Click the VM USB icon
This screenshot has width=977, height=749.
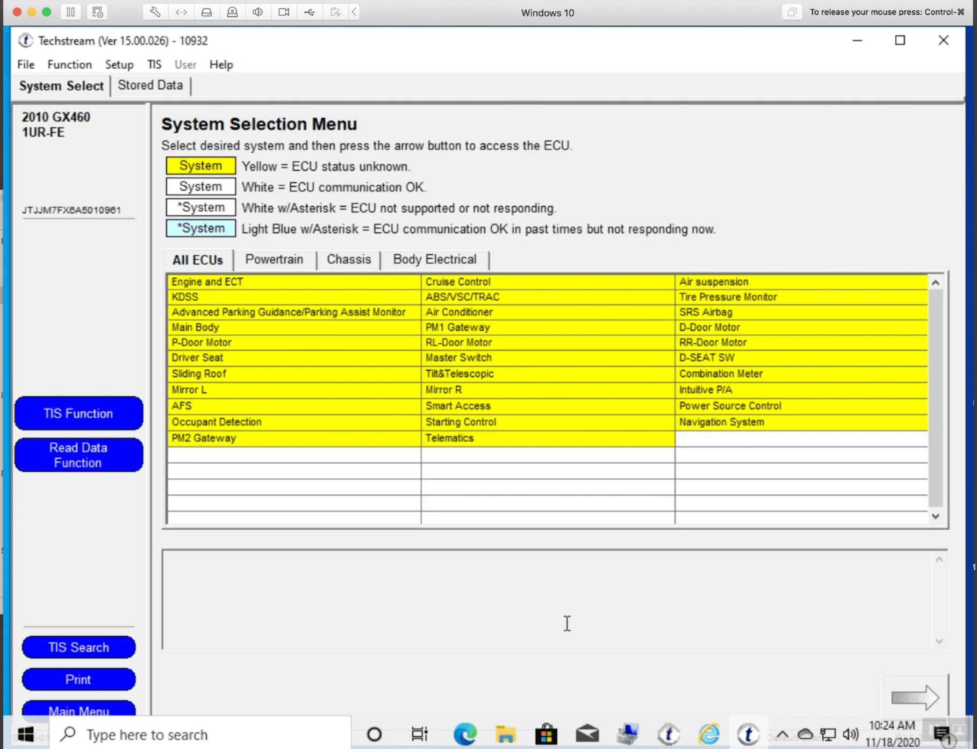[x=310, y=12]
